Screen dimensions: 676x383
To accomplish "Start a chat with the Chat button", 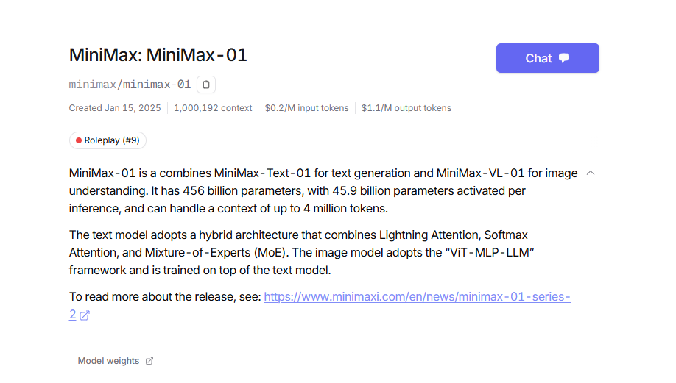I will [x=548, y=58].
